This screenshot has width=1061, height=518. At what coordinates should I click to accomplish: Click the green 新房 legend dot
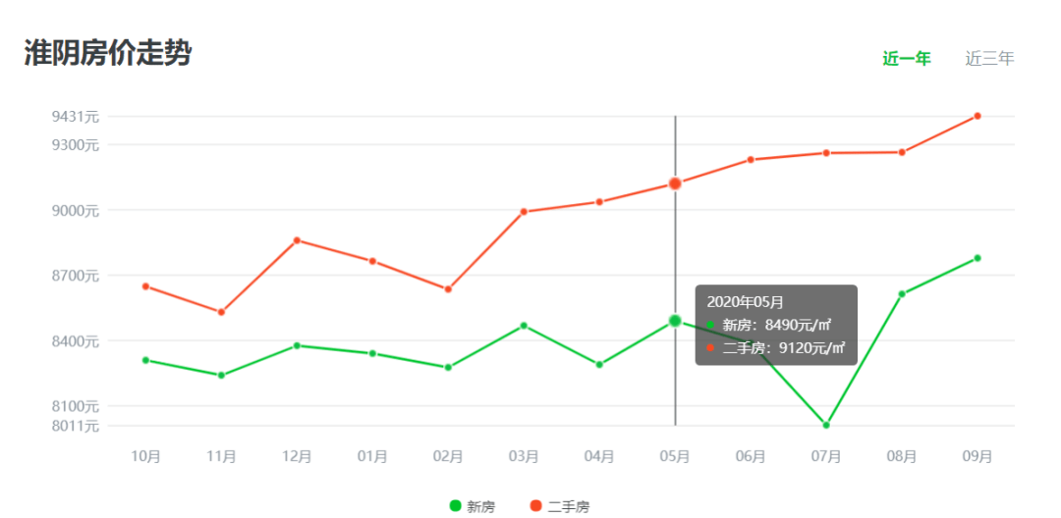click(x=456, y=505)
